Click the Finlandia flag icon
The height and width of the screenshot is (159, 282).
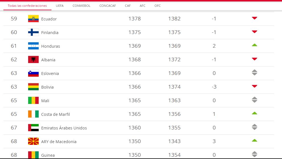(x=33, y=32)
